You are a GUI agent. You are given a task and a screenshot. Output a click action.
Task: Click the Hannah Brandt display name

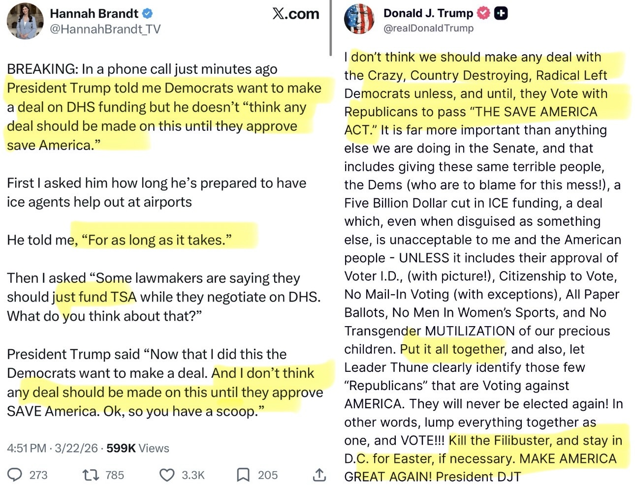[95, 13]
